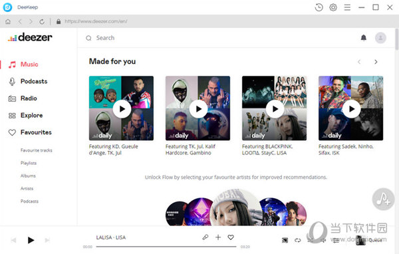This screenshot has height=254, width=399.
Task: Open the user profile avatar
Action: coord(380,38)
